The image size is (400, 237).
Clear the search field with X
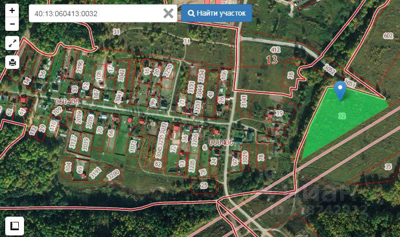[168, 13]
